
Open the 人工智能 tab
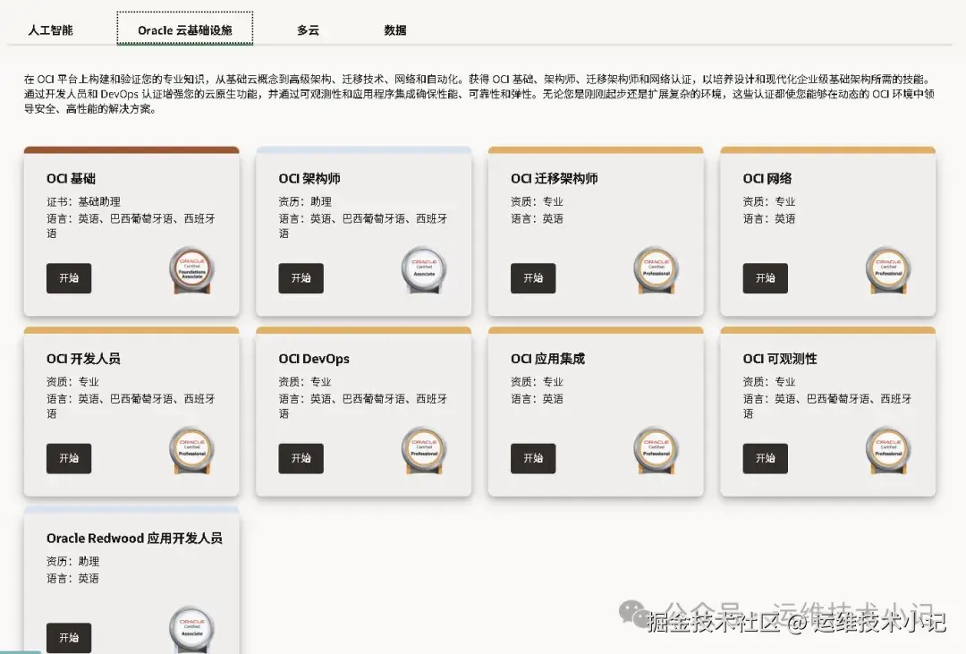50,30
